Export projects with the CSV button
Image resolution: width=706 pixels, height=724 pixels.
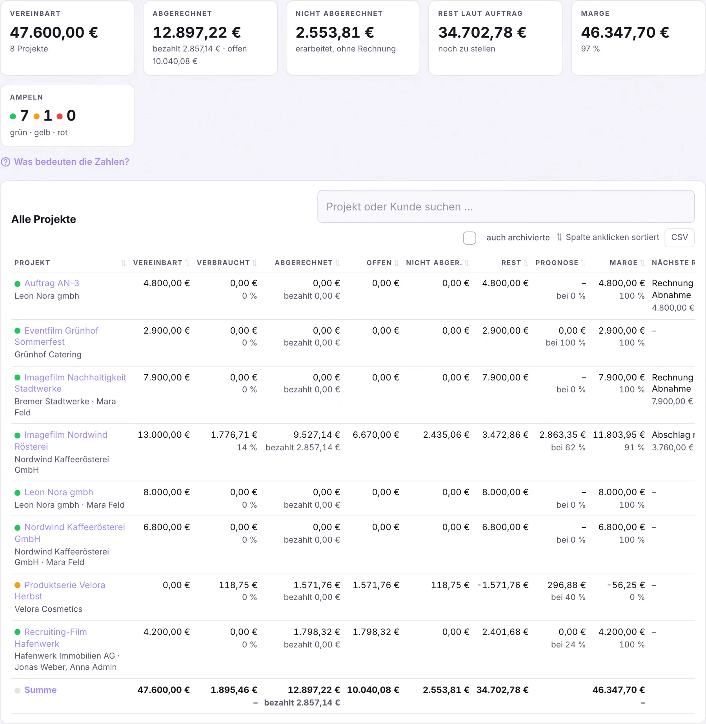(x=679, y=238)
